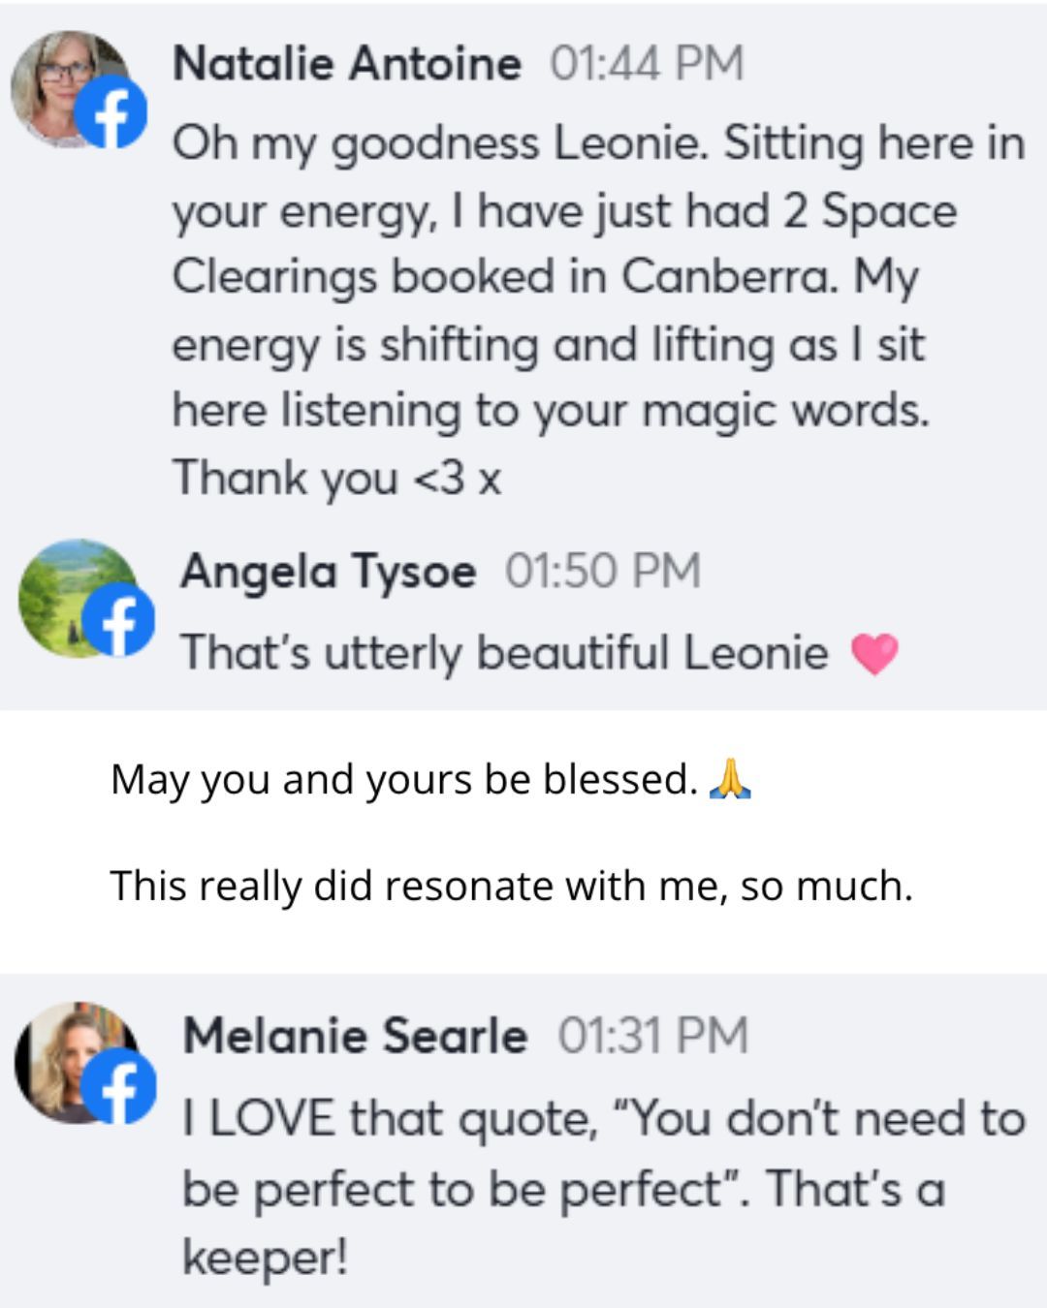1047x1308 pixels.
Task: Click "That's utterly beautiful Leonie" comment
Action: [504, 653]
